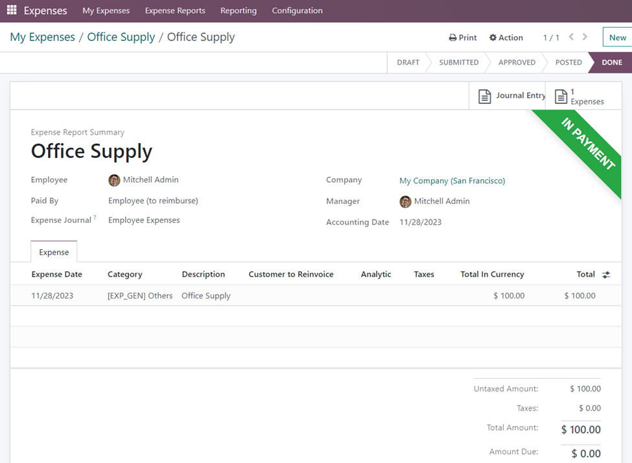Navigate to My Expenses breadcrumb
The width and height of the screenshot is (632, 463).
tap(42, 37)
